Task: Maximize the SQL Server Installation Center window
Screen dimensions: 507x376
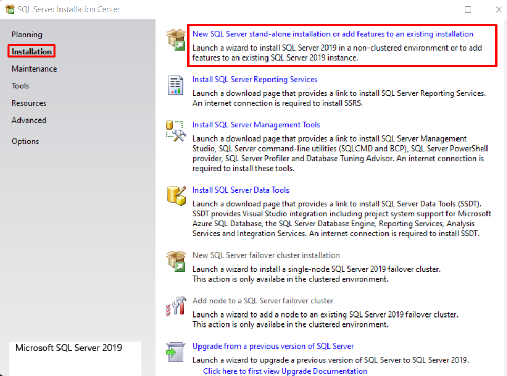Action: click(x=468, y=9)
